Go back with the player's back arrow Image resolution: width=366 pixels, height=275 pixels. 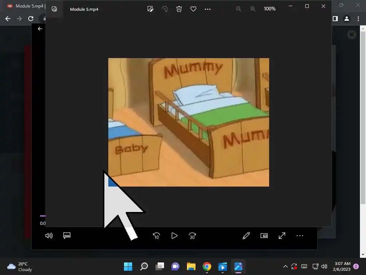pos(40,29)
